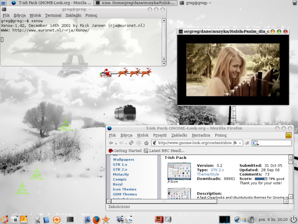Viewport: 298px width, 224px height.
Task: Click into the Firefox URL address field
Action: [x=195, y=143]
